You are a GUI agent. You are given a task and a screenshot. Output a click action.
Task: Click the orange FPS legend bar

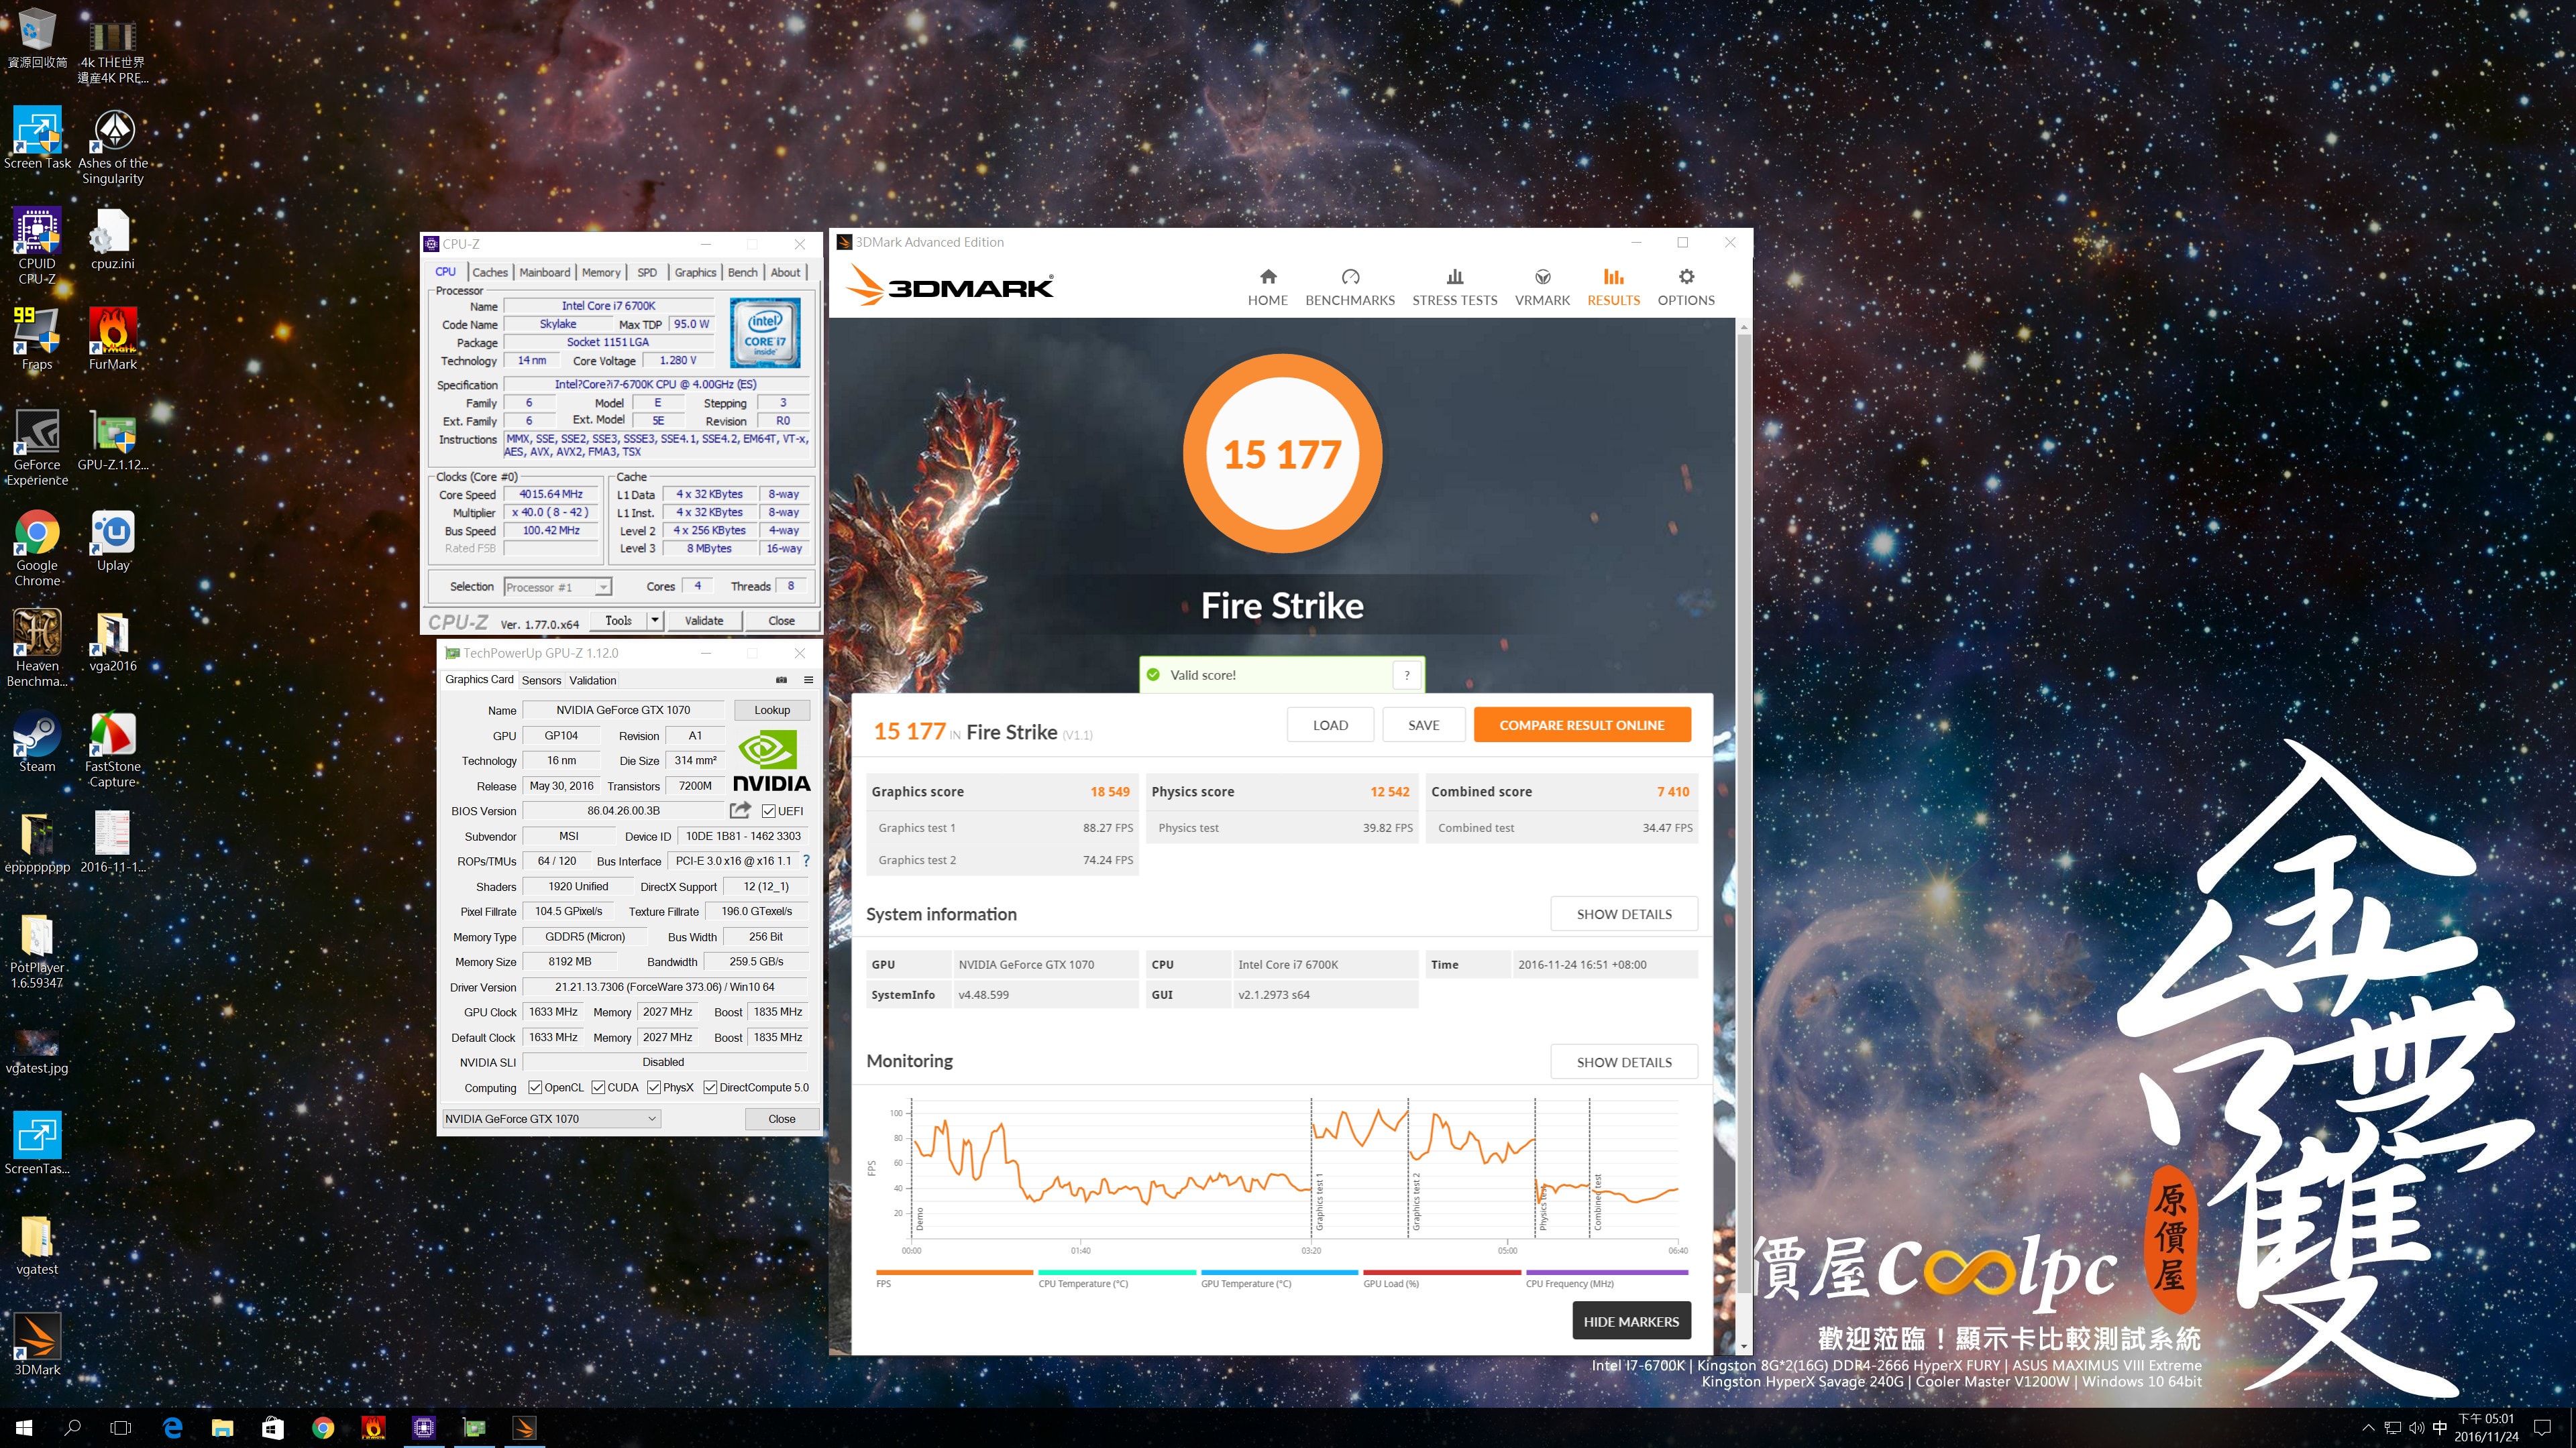(954, 1272)
